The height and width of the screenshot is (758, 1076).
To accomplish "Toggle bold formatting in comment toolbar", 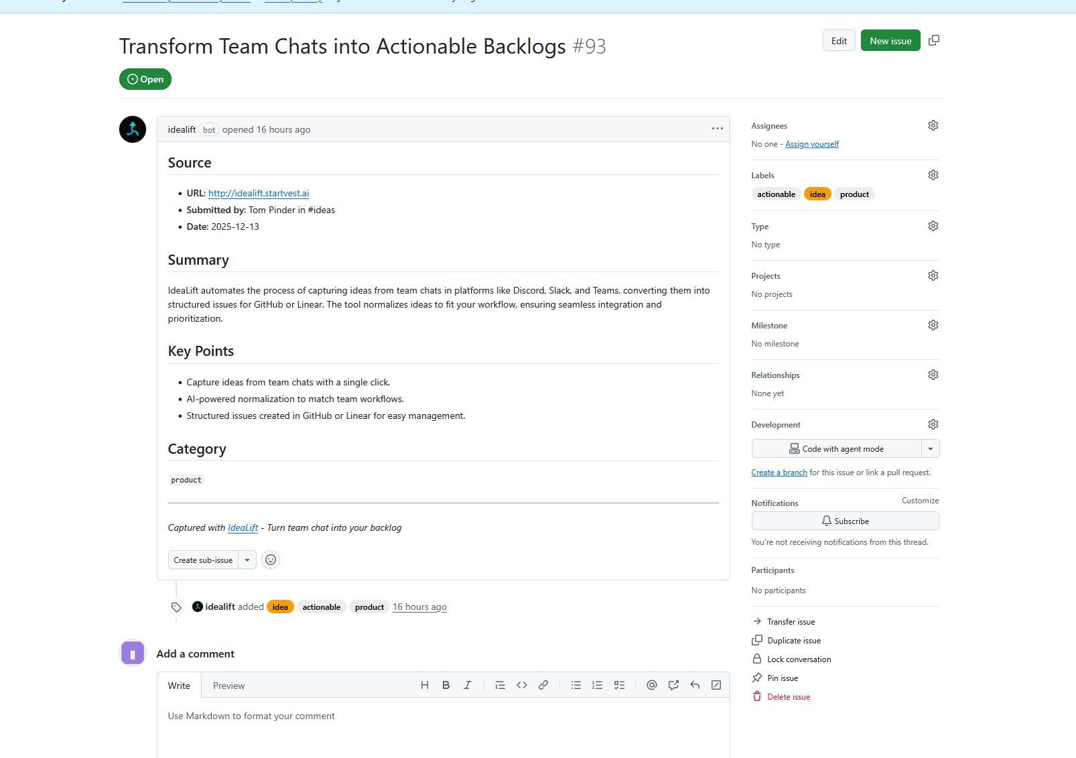I will [446, 685].
